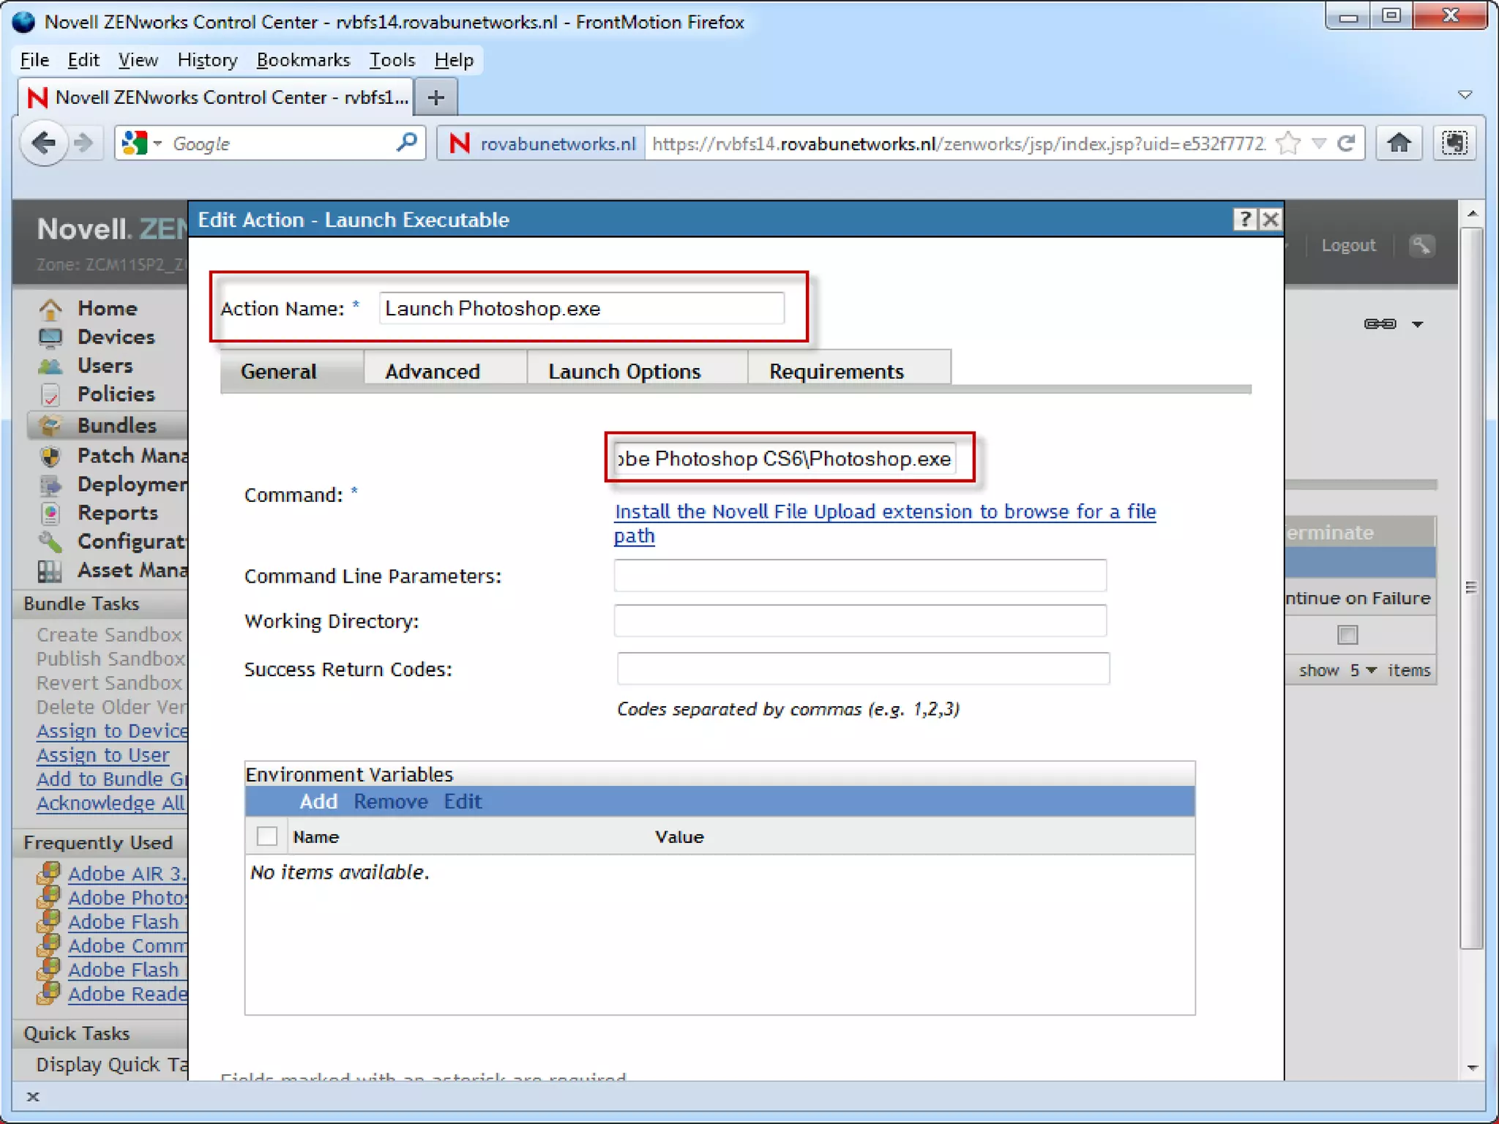Viewport: 1499px width, 1124px height.
Task: Click the browser back arrow
Action: click(x=44, y=143)
